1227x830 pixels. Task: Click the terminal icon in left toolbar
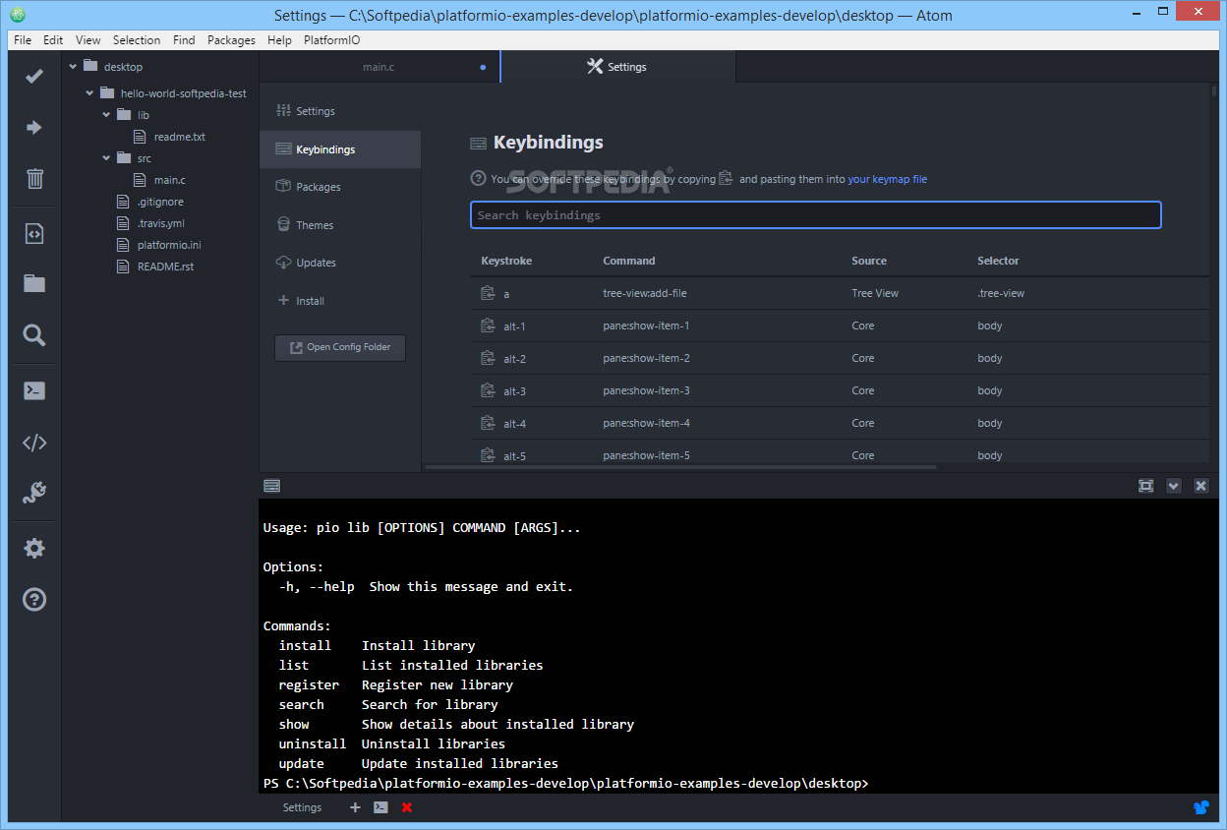[34, 389]
